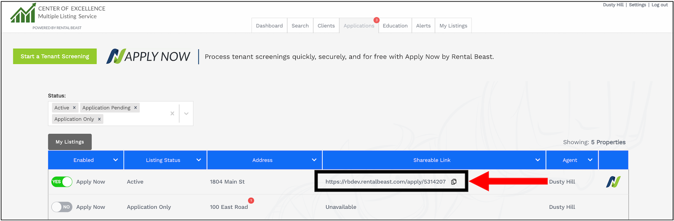Clear all status filters
This screenshot has height=221, width=674.
(x=172, y=113)
